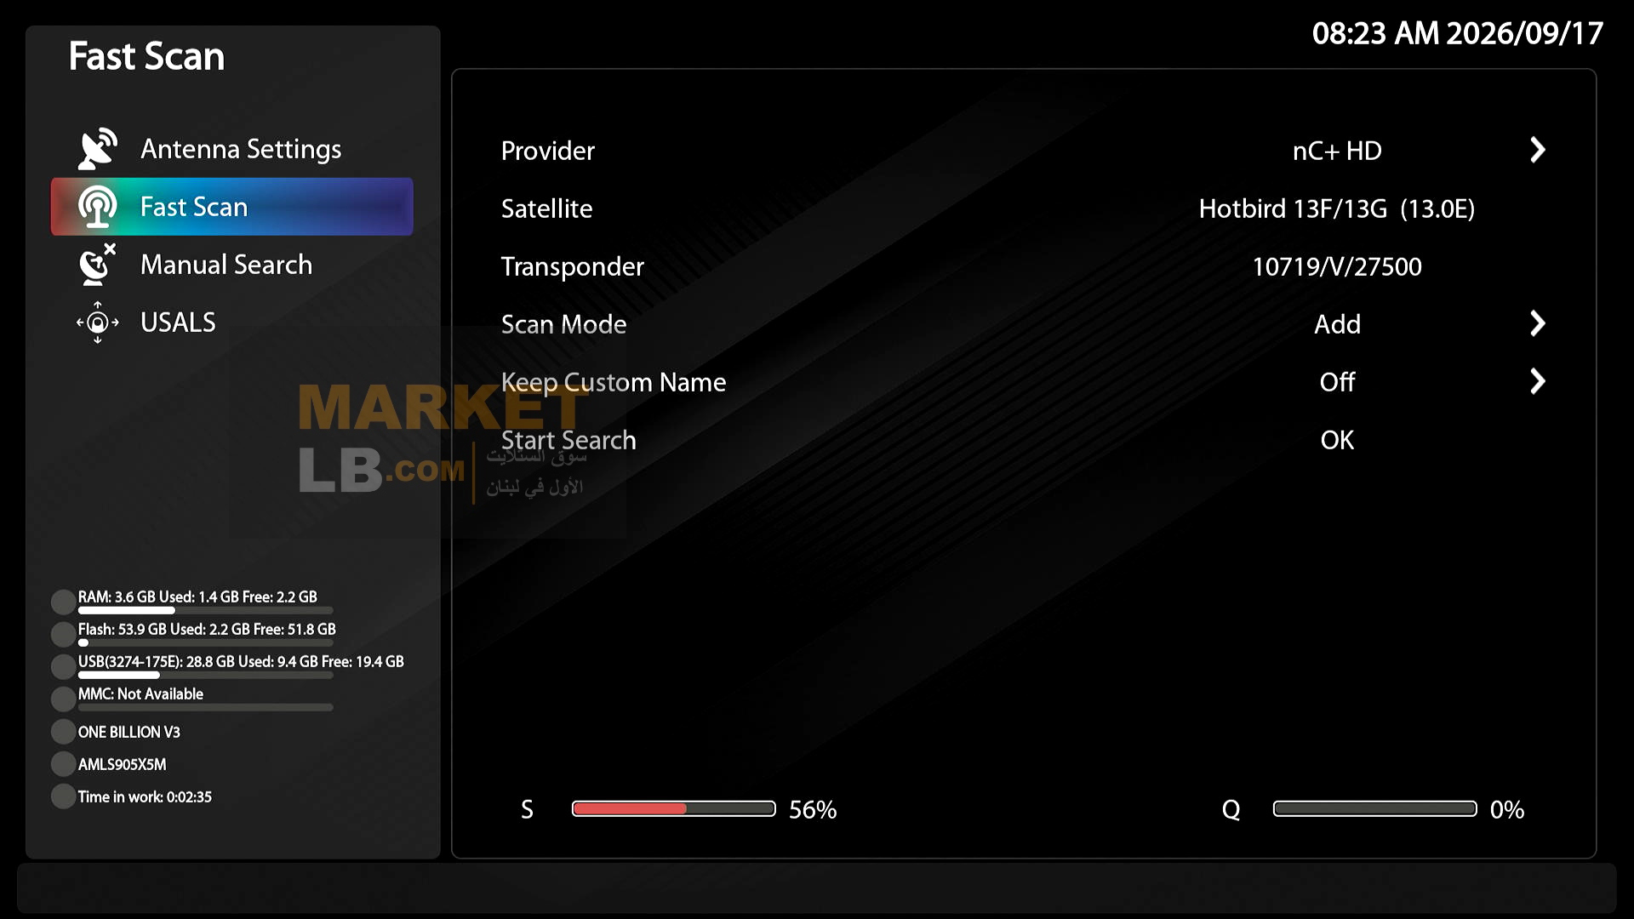Click the MMC: Not Available line

(140, 694)
